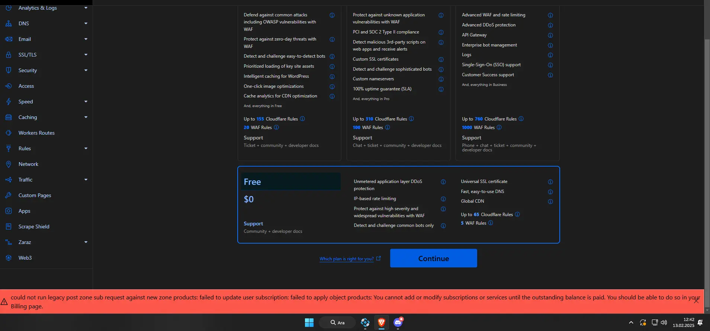
Task: Expand the DNS section arrow
Action: [86, 23]
